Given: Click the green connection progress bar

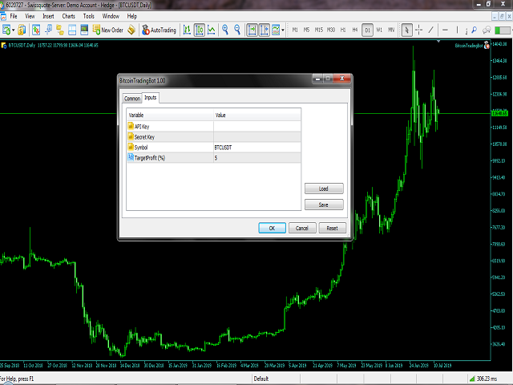Looking at the screenshot, I should pyautogui.click(x=503, y=30).
